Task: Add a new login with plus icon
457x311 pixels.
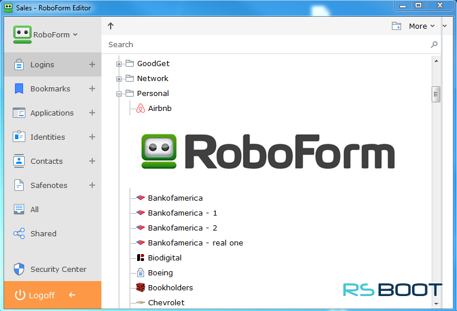Action: 92,64
